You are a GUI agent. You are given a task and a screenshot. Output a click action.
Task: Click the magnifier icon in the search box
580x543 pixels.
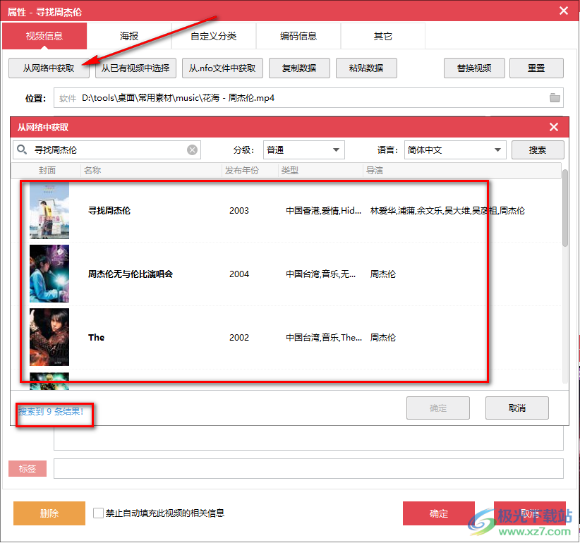(x=22, y=150)
